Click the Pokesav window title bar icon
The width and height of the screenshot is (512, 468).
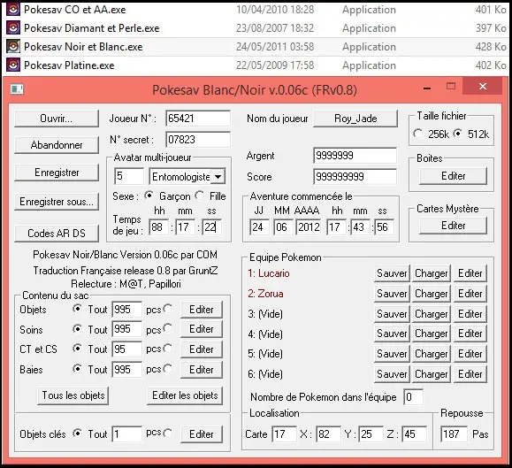pyautogui.click(x=17, y=88)
